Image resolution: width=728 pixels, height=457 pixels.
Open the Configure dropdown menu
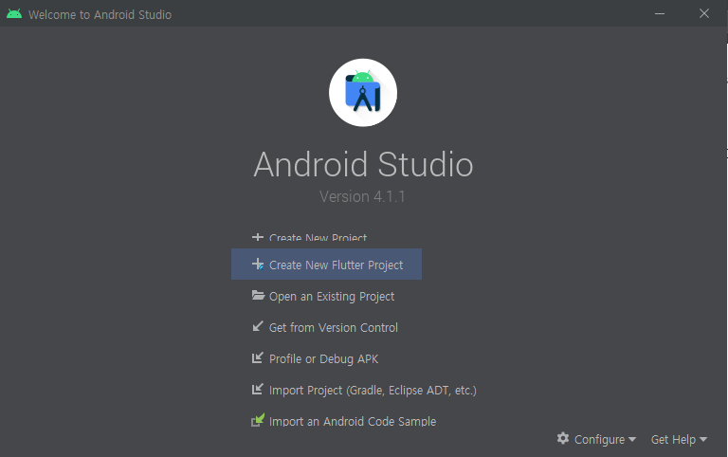click(x=596, y=439)
